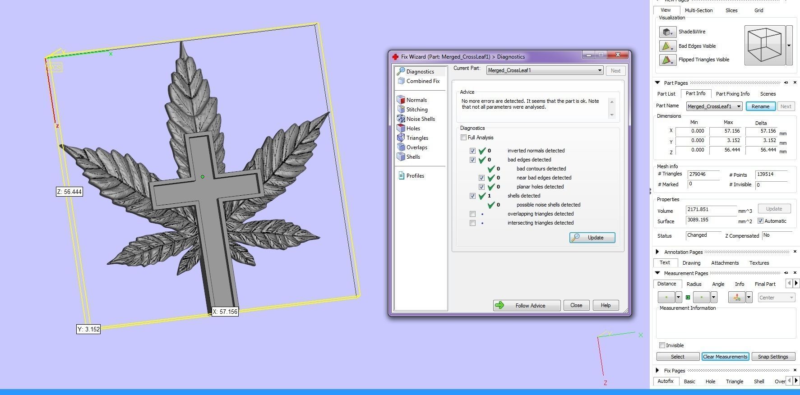Open the snapping mode dropdown arrow
This screenshot has width=800, height=395.
749,297
